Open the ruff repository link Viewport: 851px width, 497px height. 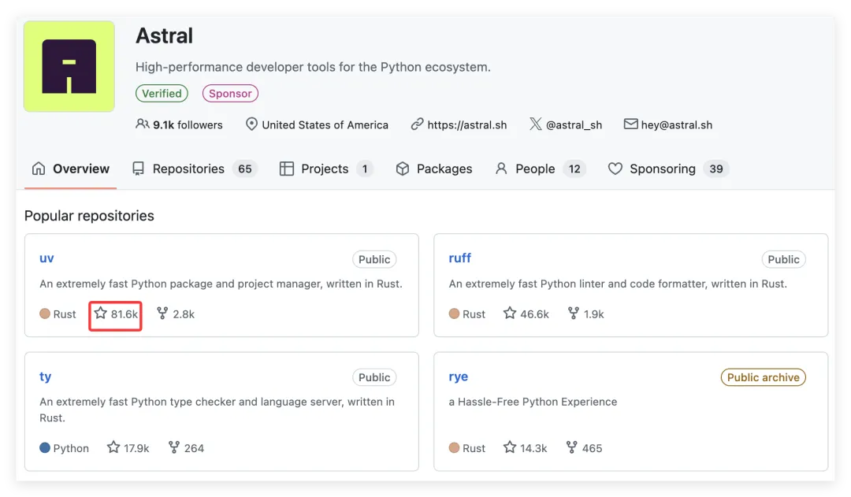coord(459,258)
